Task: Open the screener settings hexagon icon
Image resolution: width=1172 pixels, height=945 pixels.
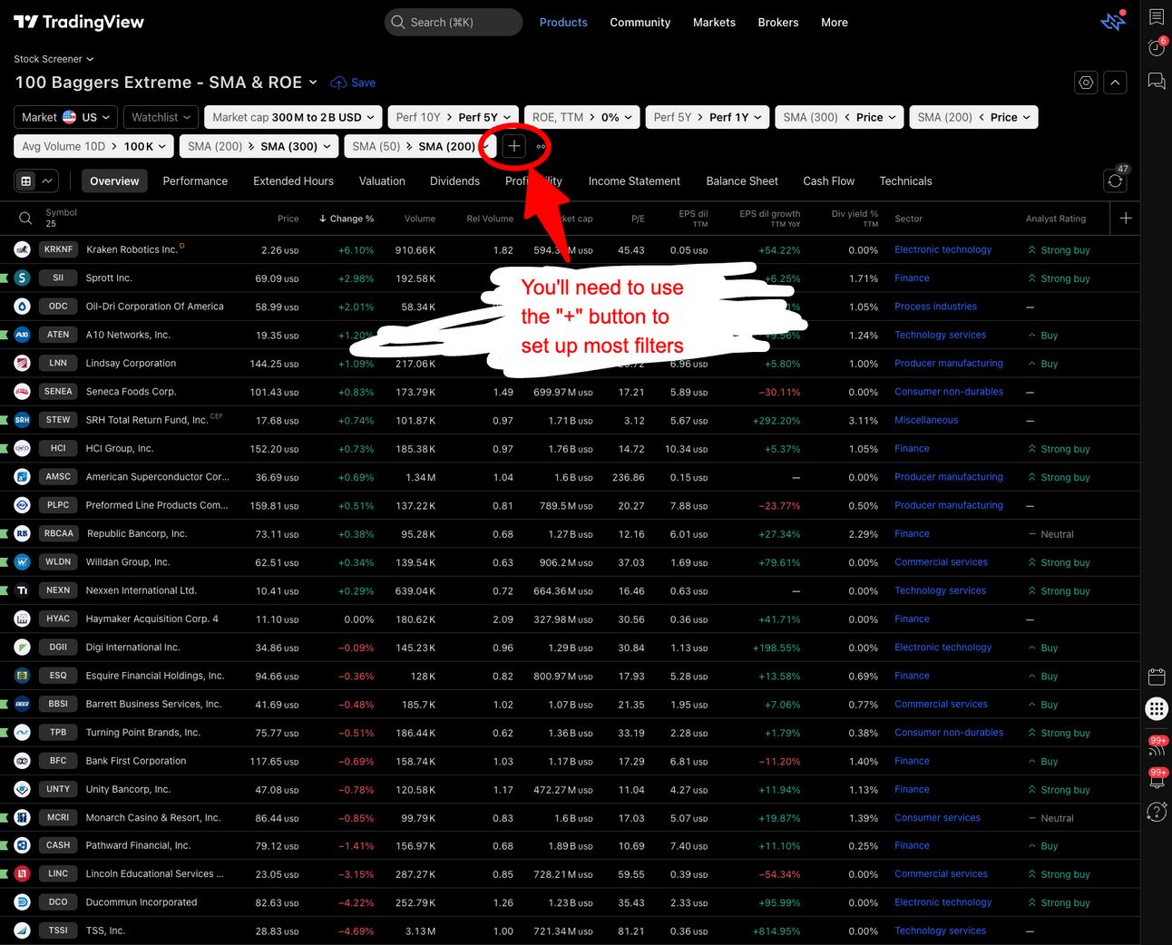Action: tap(1086, 83)
